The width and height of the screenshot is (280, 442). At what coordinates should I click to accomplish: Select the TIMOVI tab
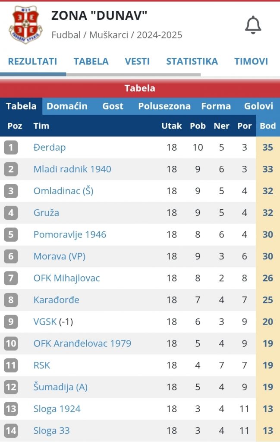coord(251,61)
